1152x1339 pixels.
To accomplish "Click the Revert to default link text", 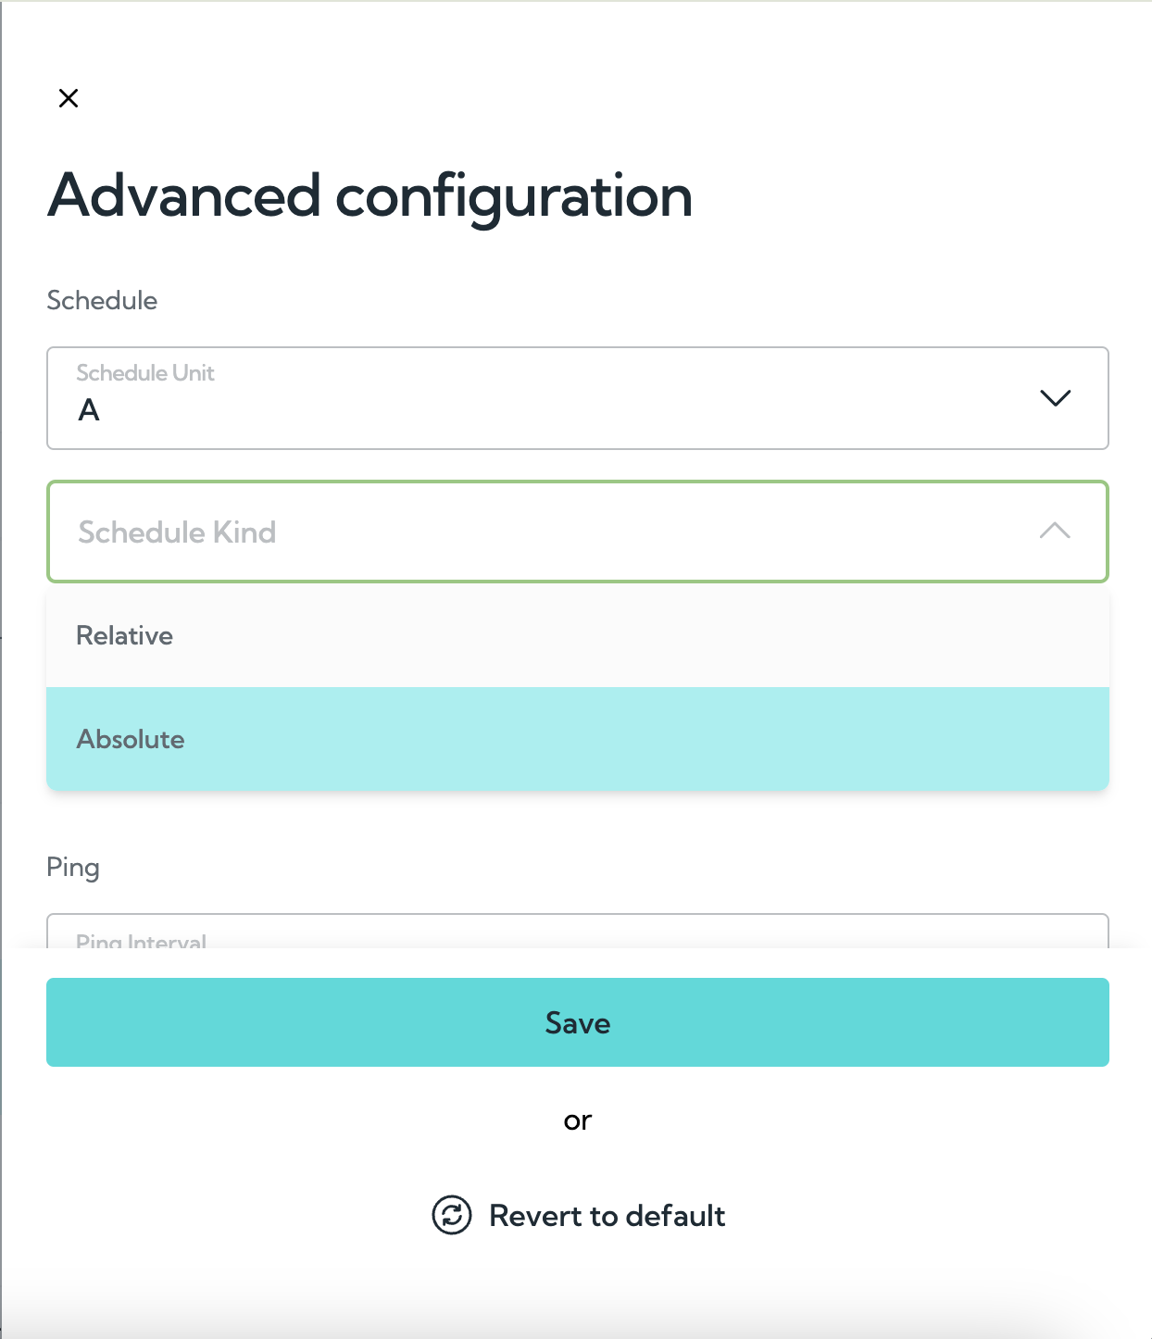I will click(x=607, y=1215).
